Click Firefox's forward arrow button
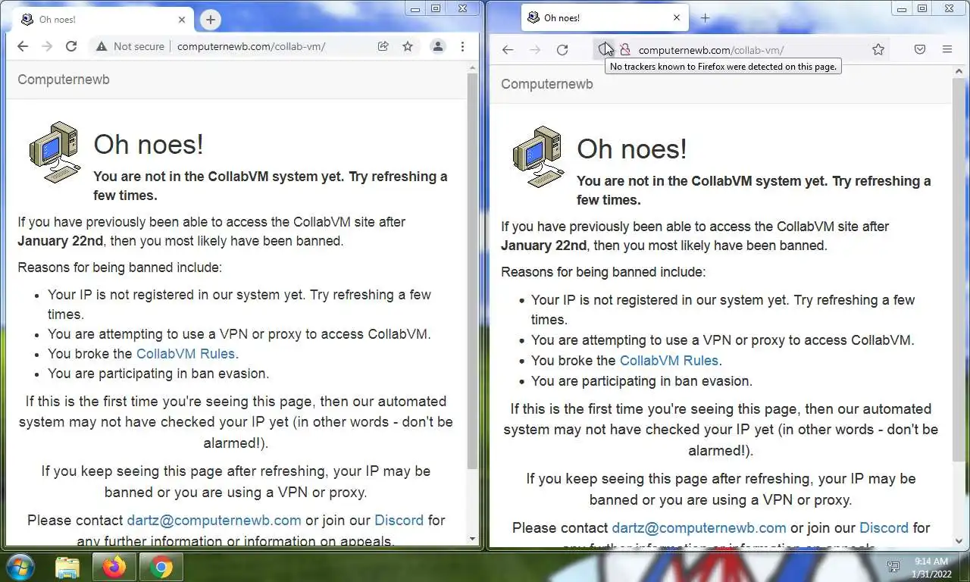 click(535, 50)
